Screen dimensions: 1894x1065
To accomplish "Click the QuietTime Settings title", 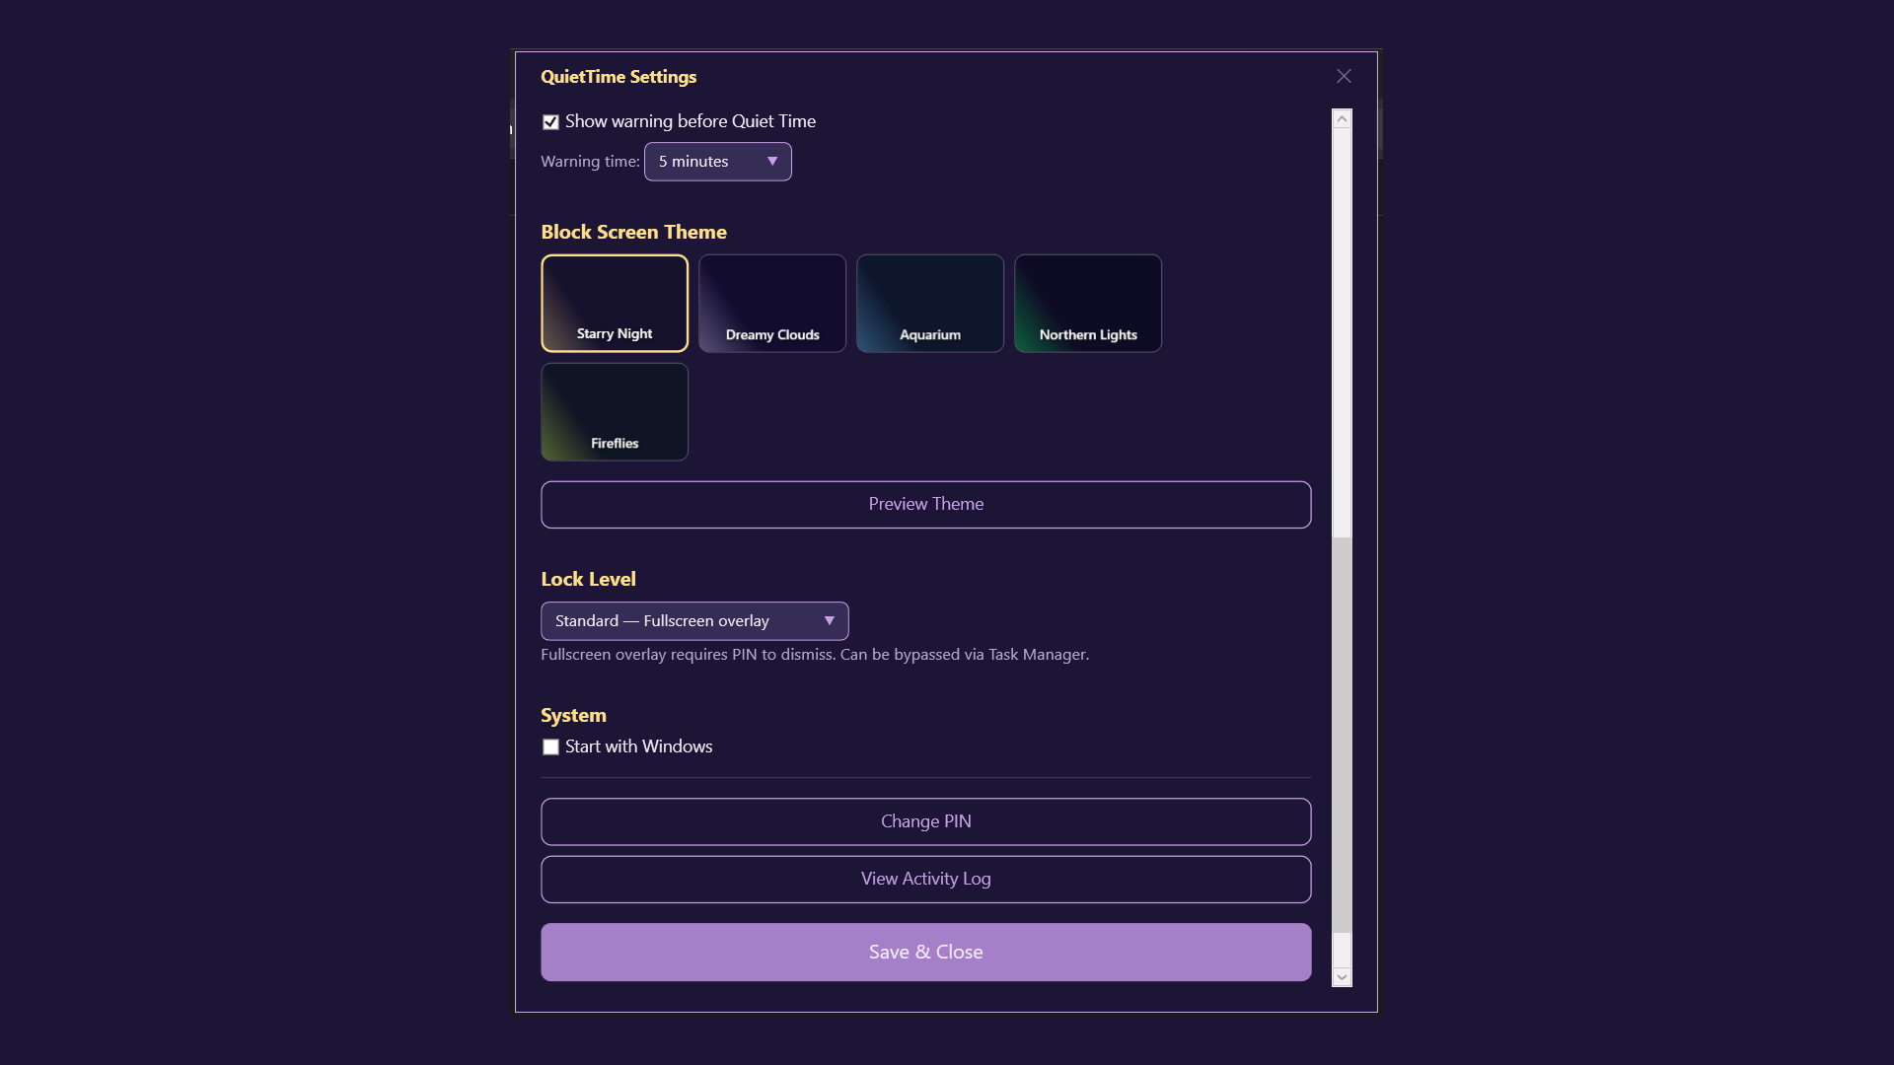I will [619, 76].
